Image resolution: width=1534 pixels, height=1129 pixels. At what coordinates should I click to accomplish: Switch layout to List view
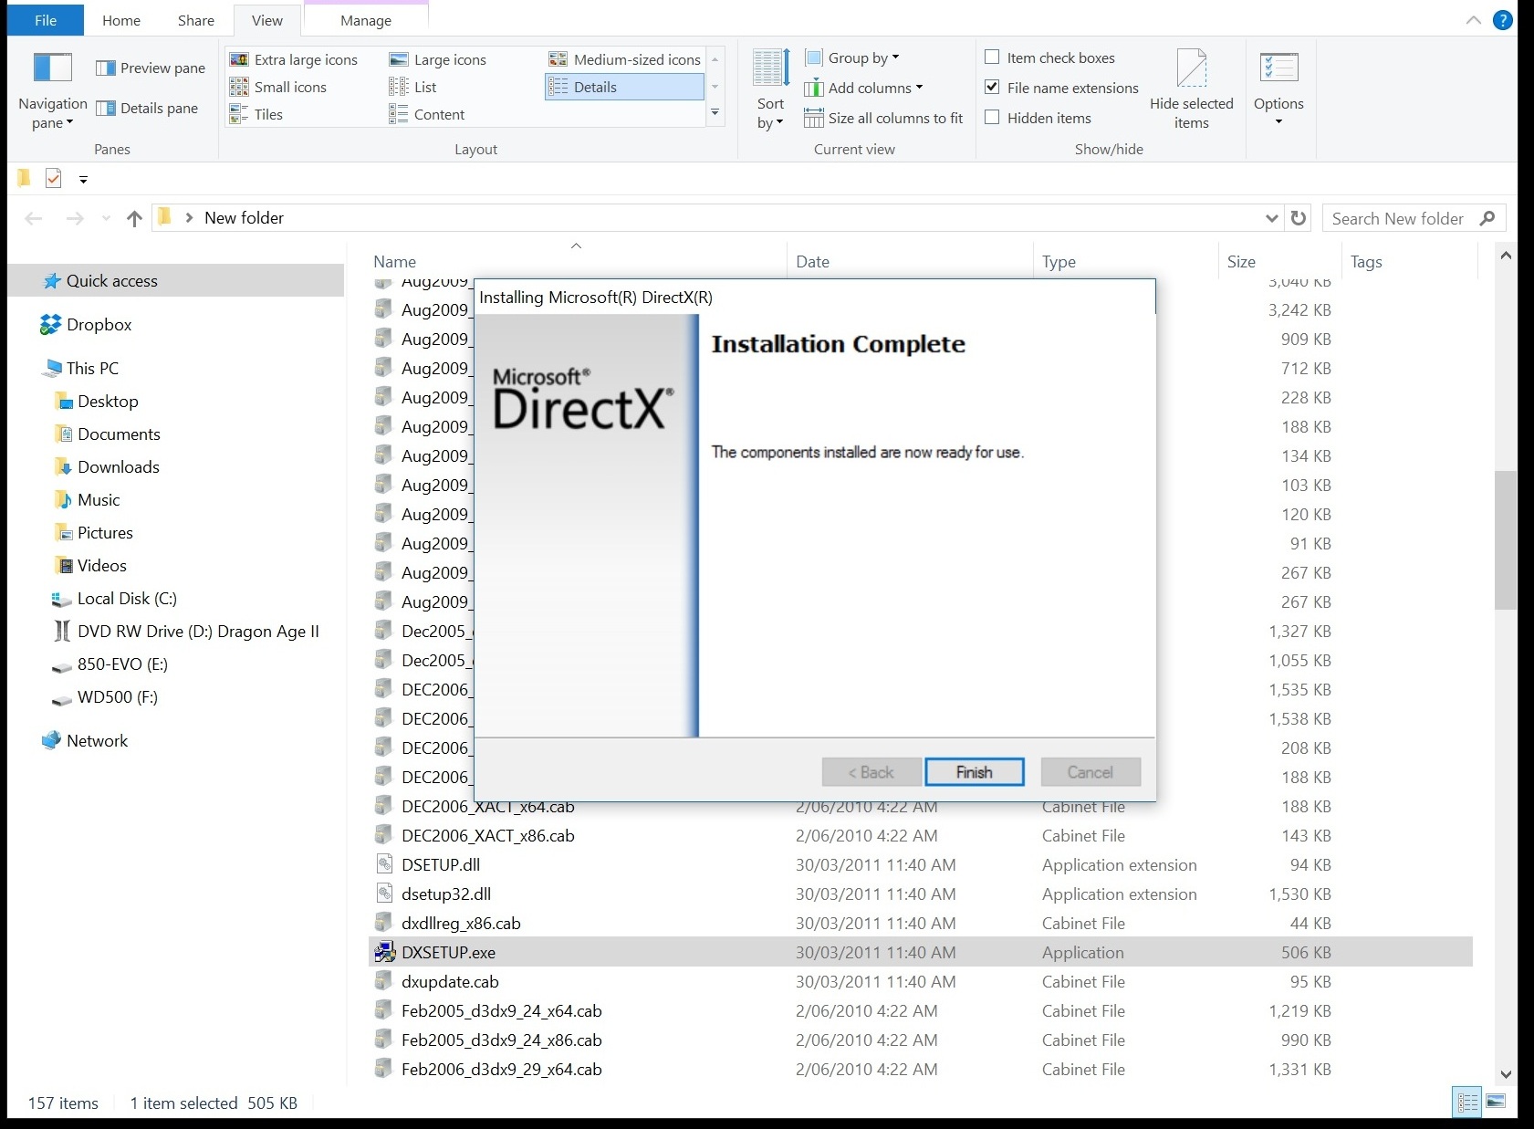[412, 87]
